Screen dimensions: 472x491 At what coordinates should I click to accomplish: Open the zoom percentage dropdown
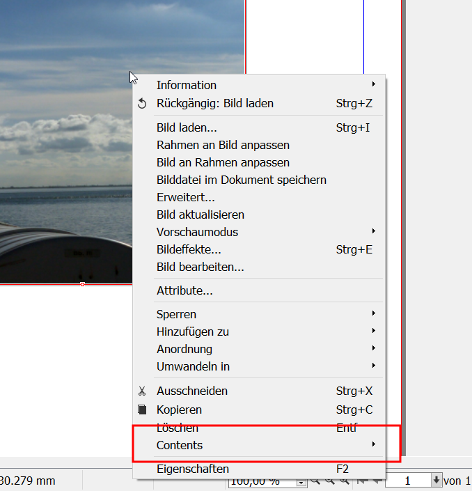point(301,482)
